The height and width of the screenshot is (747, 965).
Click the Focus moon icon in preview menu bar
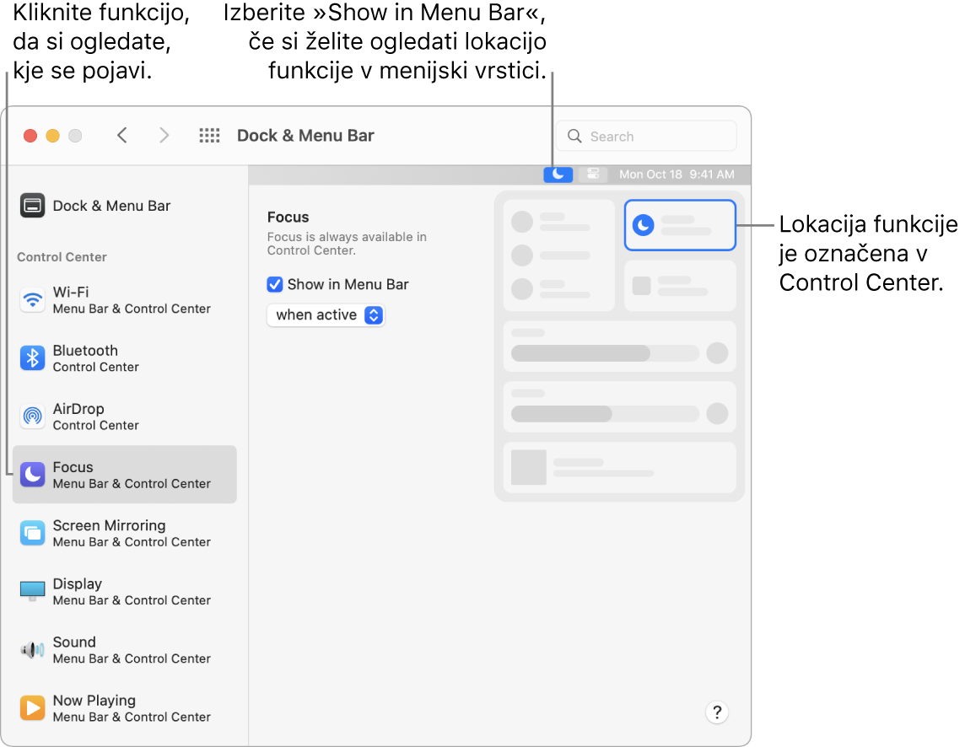tap(558, 175)
